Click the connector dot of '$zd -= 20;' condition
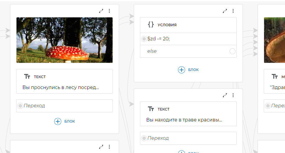This screenshot has height=153, width=285. 144,39
